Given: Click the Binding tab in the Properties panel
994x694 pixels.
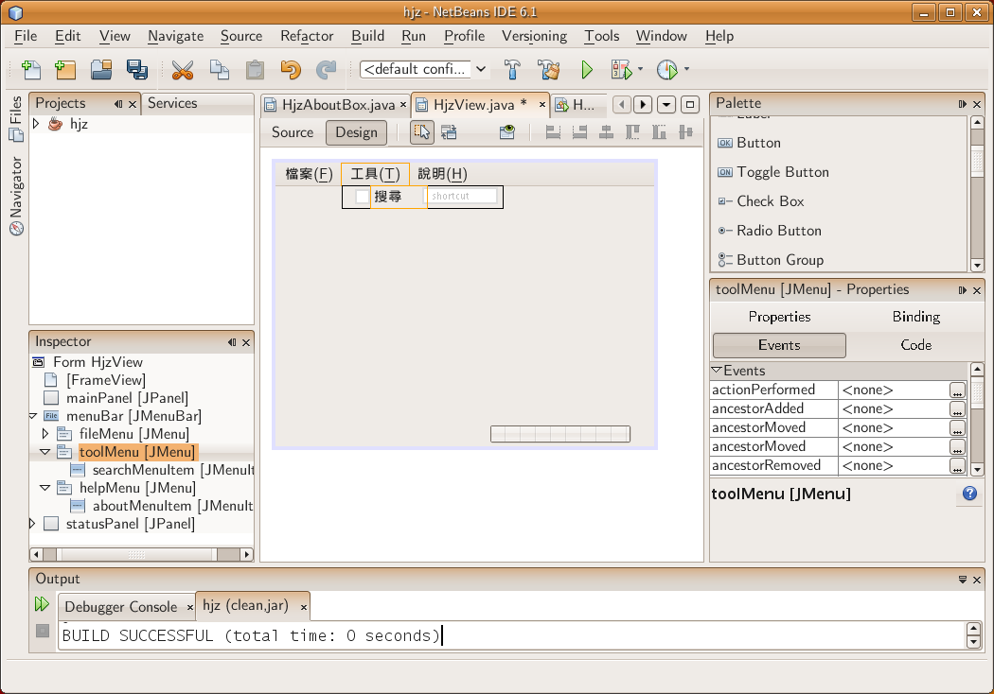Looking at the screenshot, I should click(x=914, y=317).
